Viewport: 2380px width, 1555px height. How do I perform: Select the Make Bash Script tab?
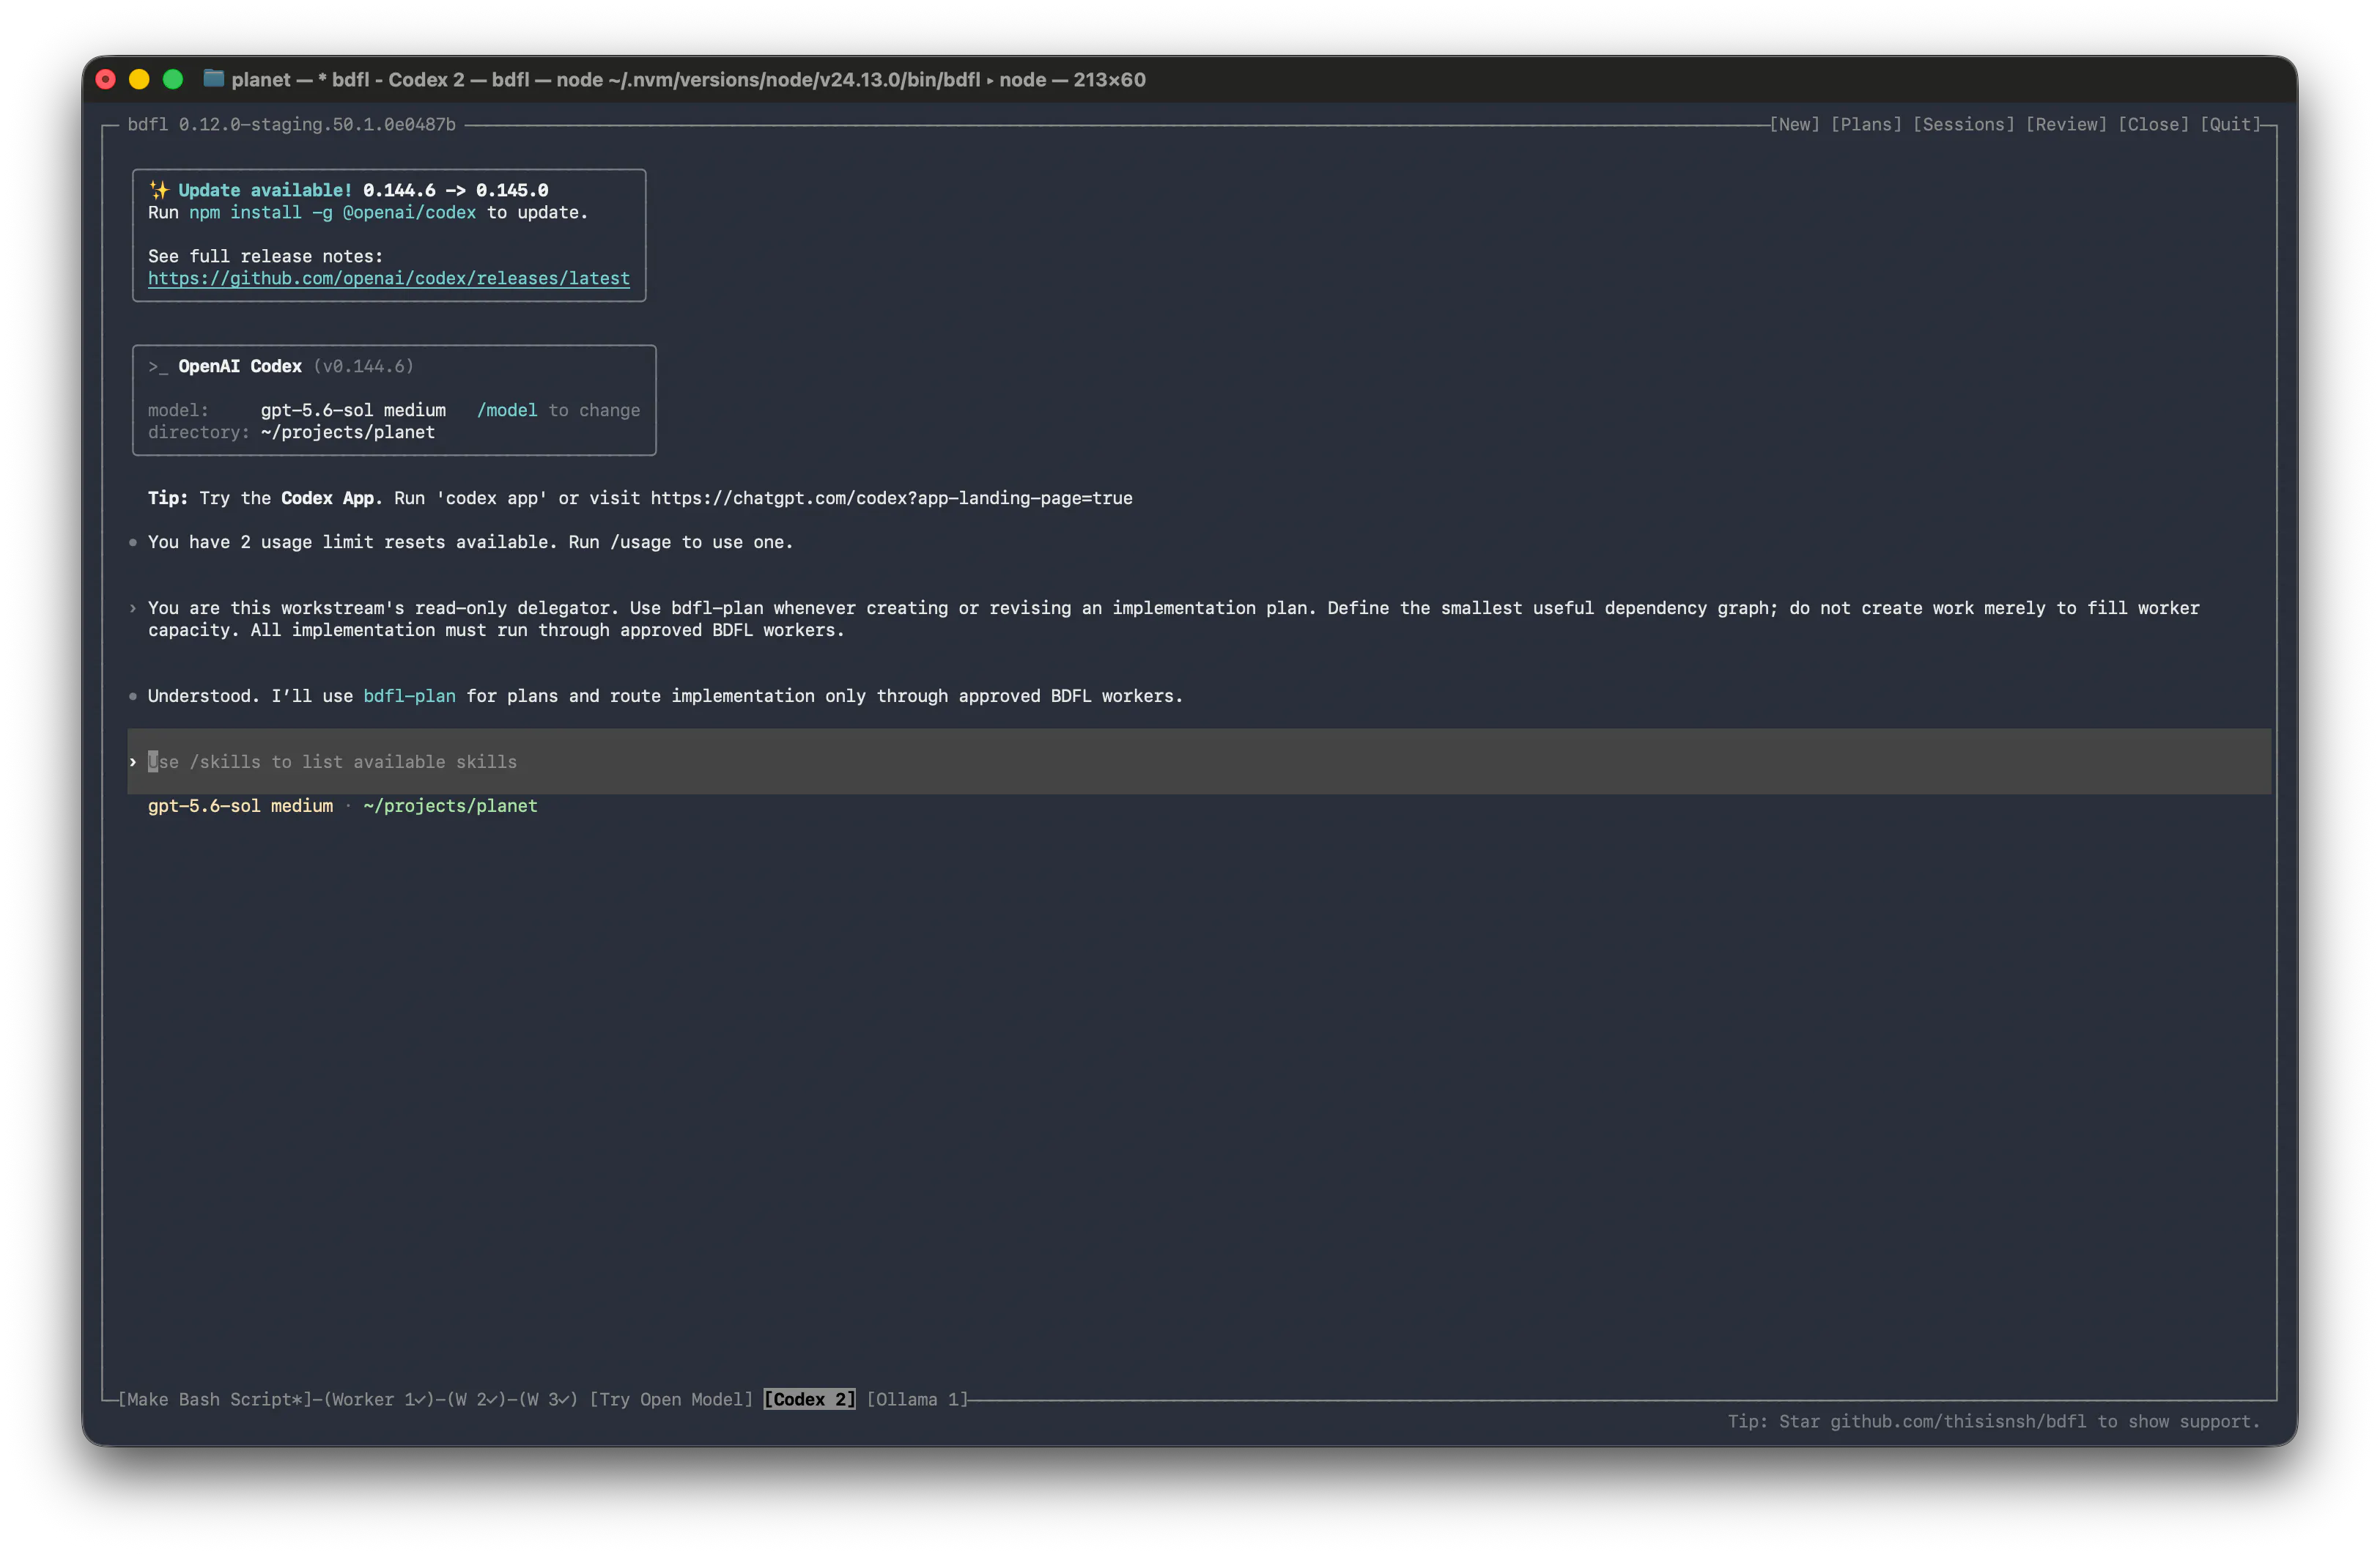pyautogui.click(x=215, y=1399)
